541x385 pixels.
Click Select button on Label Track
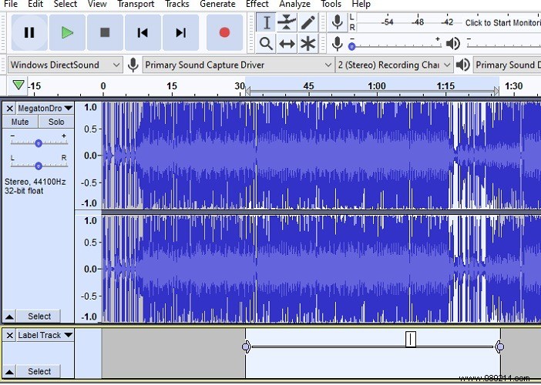(x=39, y=372)
